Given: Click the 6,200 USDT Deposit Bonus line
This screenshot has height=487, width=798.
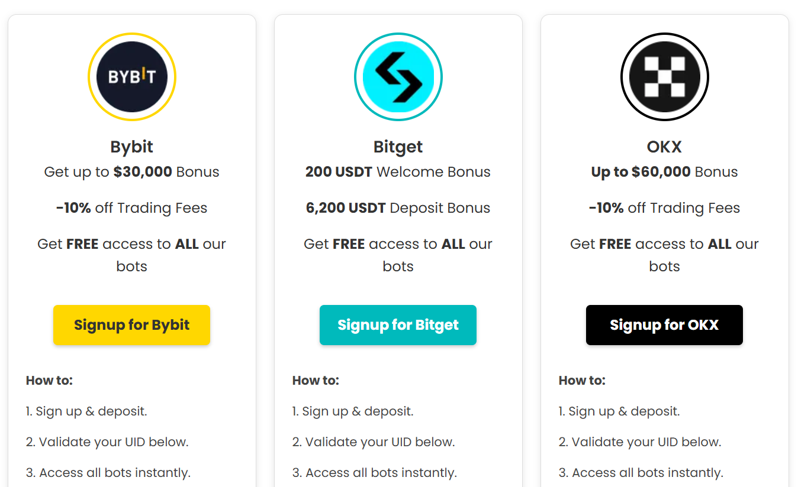Looking at the screenshot, I should tap(398, 207).
